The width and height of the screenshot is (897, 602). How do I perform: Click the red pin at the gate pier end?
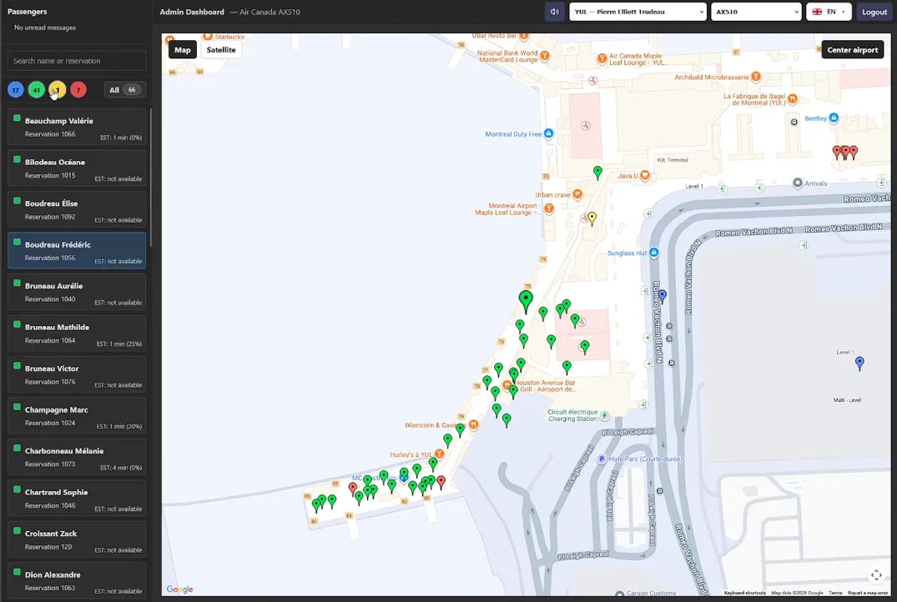(x=441, y=482)
